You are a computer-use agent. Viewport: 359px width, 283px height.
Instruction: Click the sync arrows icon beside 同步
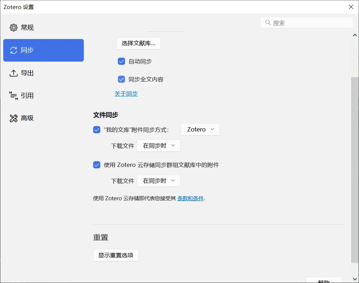tap(14, 50)
